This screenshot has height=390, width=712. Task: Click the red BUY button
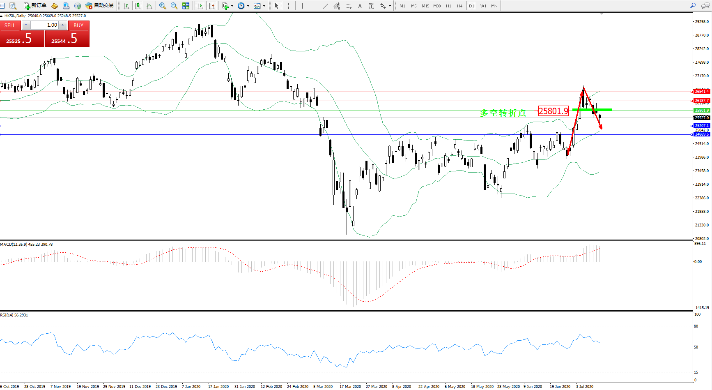(x=78, y=25)
